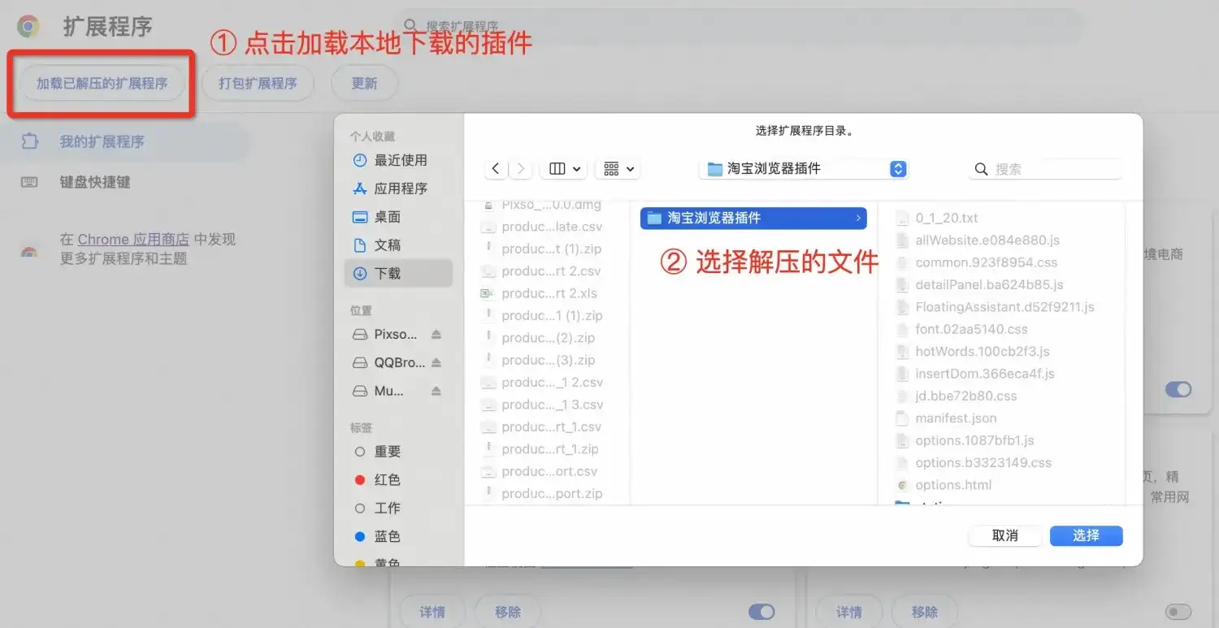This screenshot has width=1219, height=628.
Task: Click the 搜索扩展程序 search input field
Action: coord(569,26)
